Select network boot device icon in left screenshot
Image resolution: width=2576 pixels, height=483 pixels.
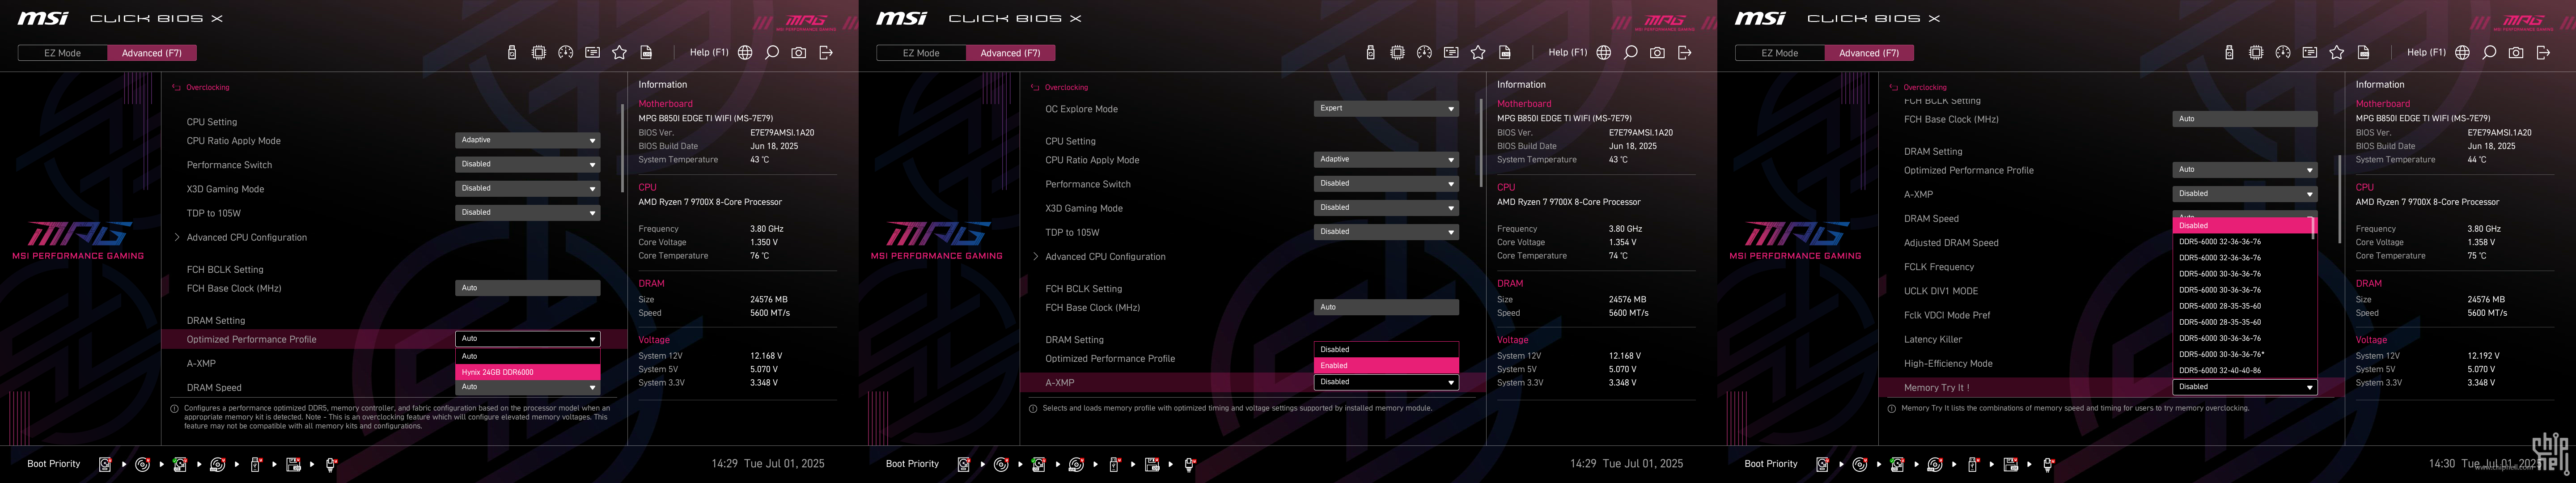click(331, 464)
